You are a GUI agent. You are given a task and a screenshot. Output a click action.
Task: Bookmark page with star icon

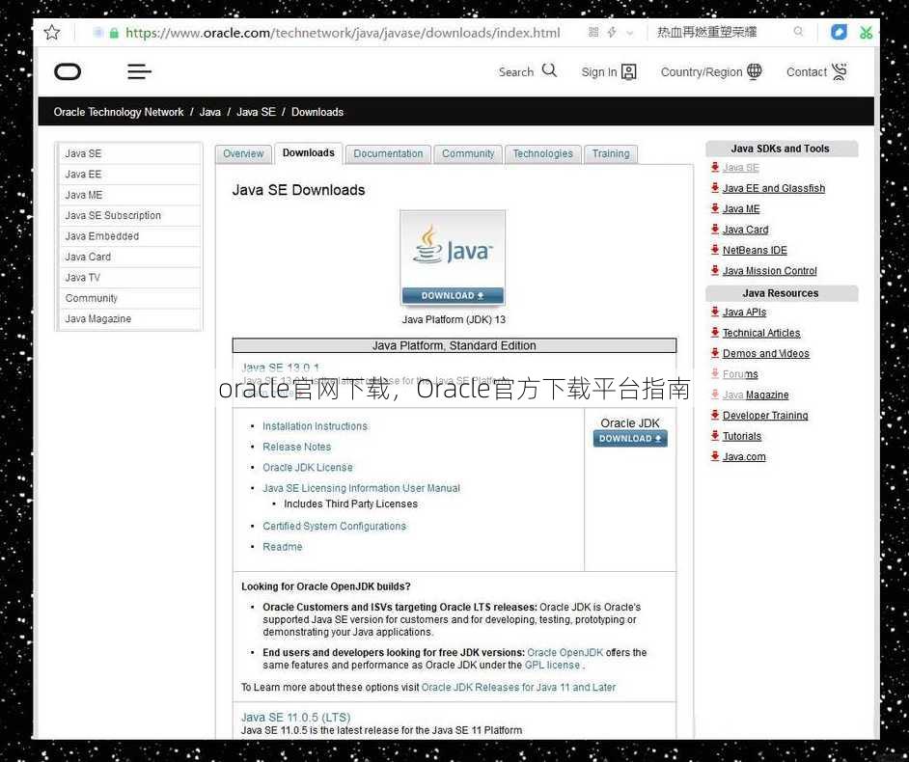coord(52,33)
